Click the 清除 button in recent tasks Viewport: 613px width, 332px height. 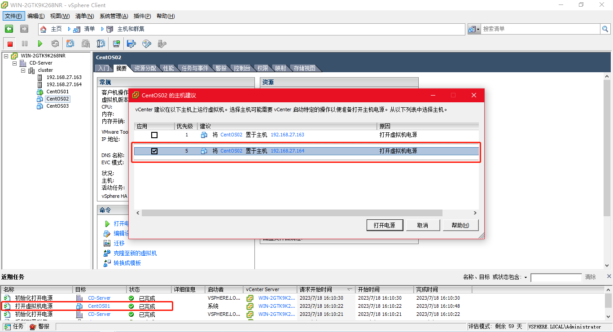coord(591,277)
